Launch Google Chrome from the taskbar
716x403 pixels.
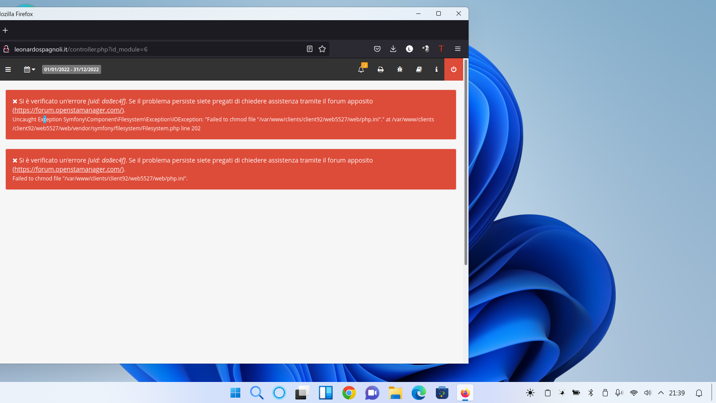[x=349, y=393]
